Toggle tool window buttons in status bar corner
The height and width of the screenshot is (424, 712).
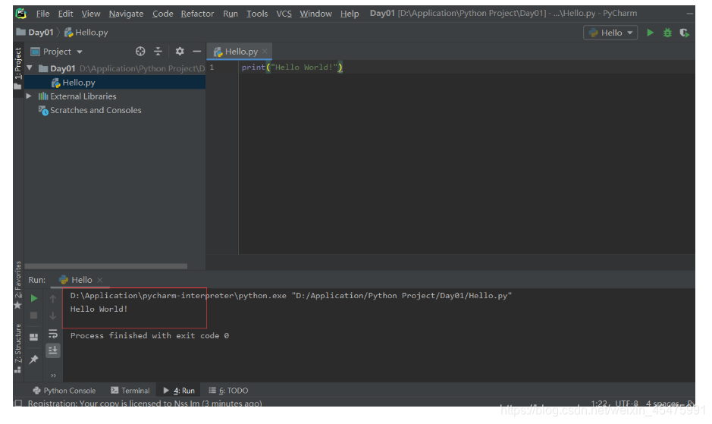pos(18,403)
